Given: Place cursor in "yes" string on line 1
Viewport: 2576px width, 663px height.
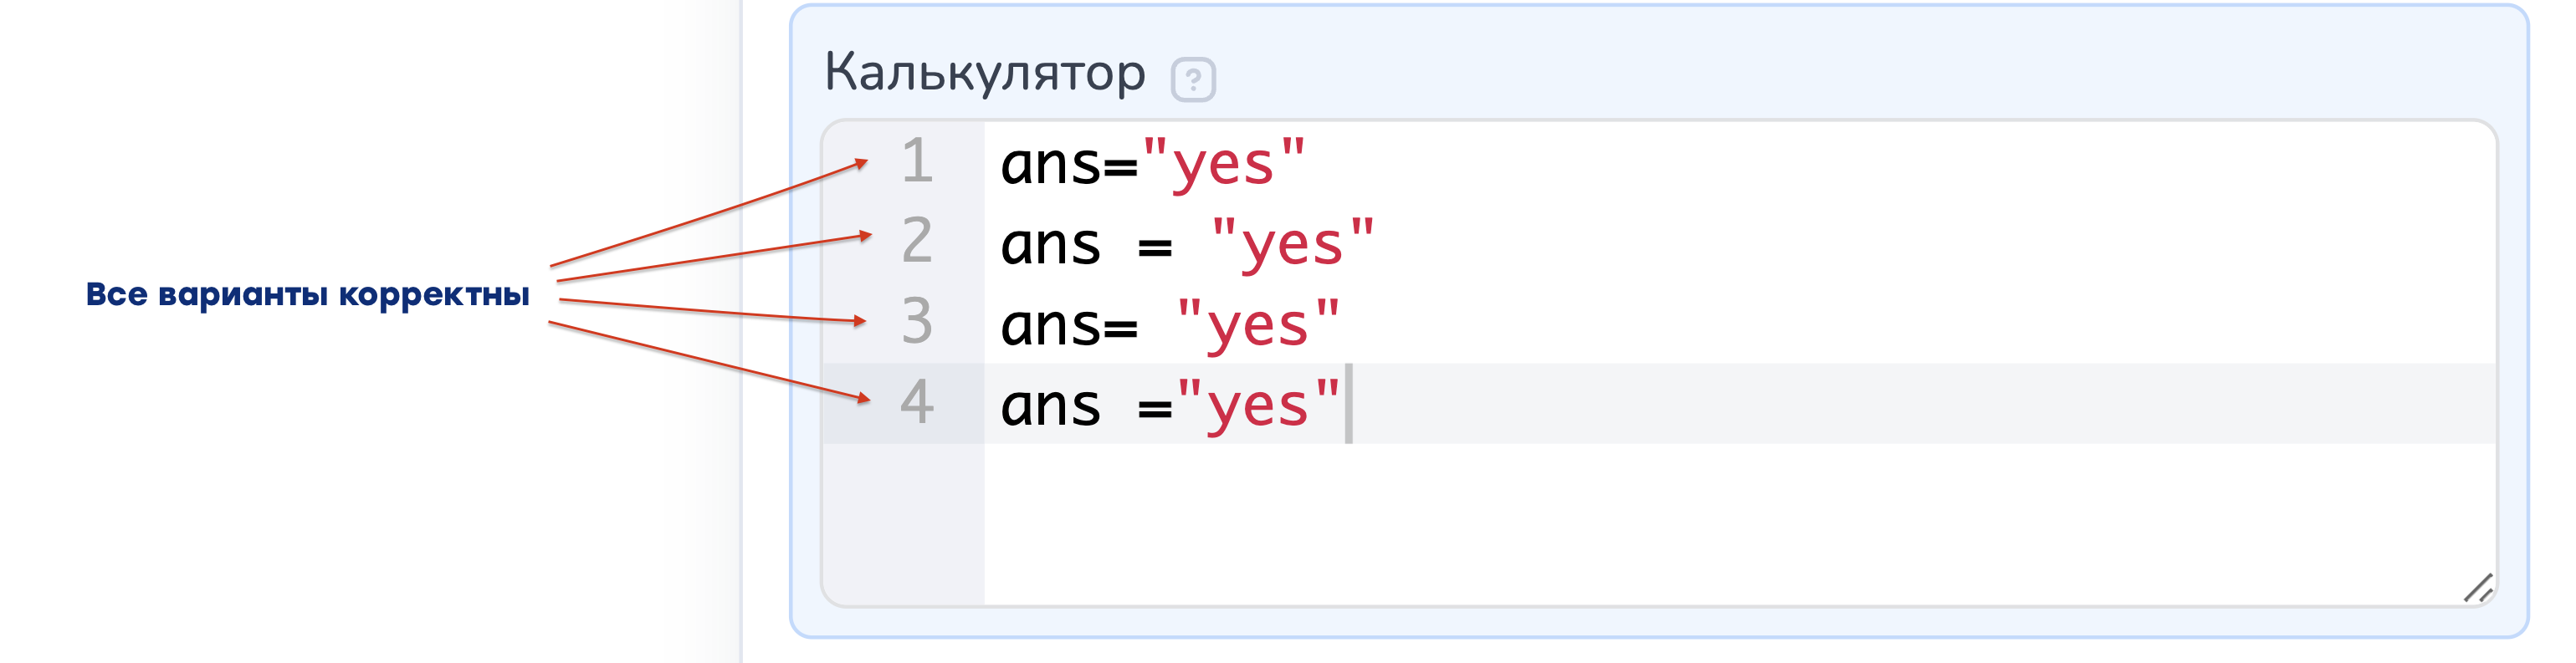Looking at the screenshot, I should click(1224, 163).
